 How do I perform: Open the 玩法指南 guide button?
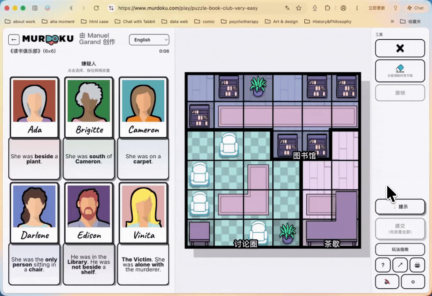click(400, 250)
